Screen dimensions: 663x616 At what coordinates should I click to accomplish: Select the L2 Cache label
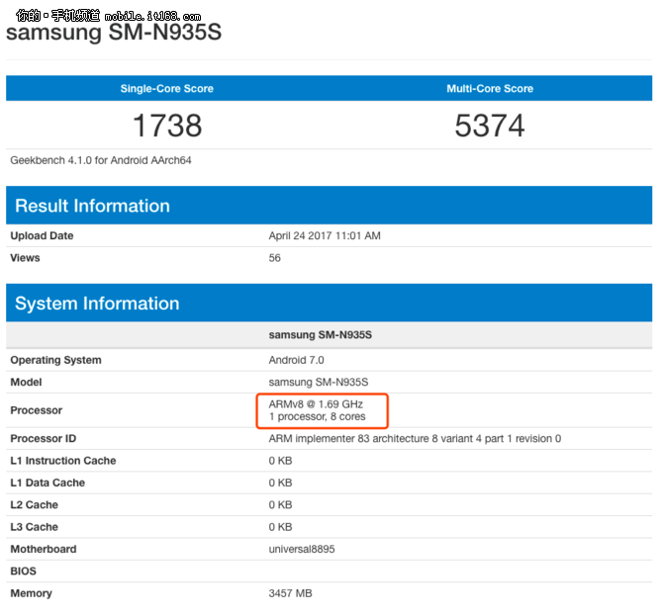pyautogui.click(x=34, y=505)
